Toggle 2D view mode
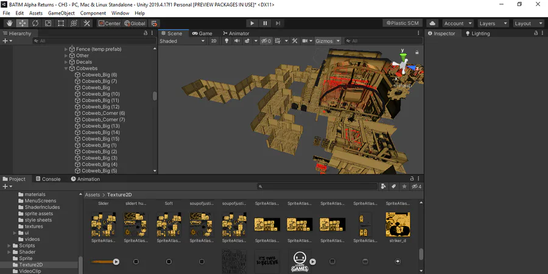This screenshot has width=548, height=274. pyautogui.click(x=214, y=41)
